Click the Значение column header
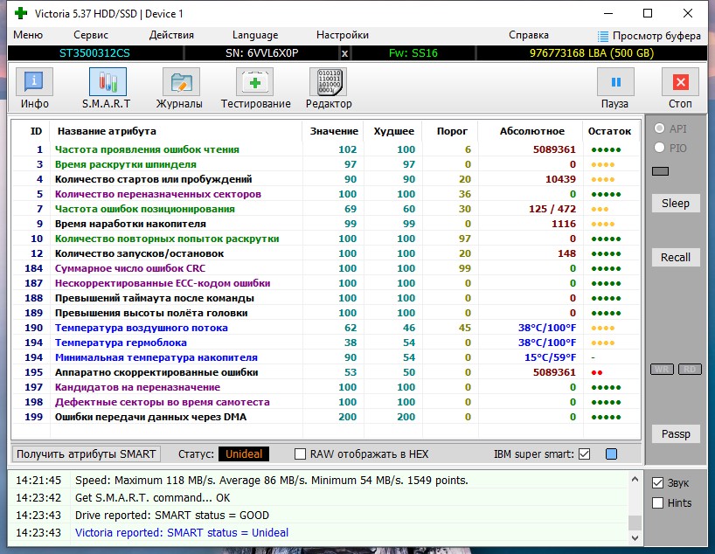This screenshot has height=554, width=715. (334, 131)
